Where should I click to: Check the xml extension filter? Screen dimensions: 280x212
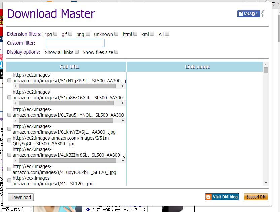tap(152, 34)
